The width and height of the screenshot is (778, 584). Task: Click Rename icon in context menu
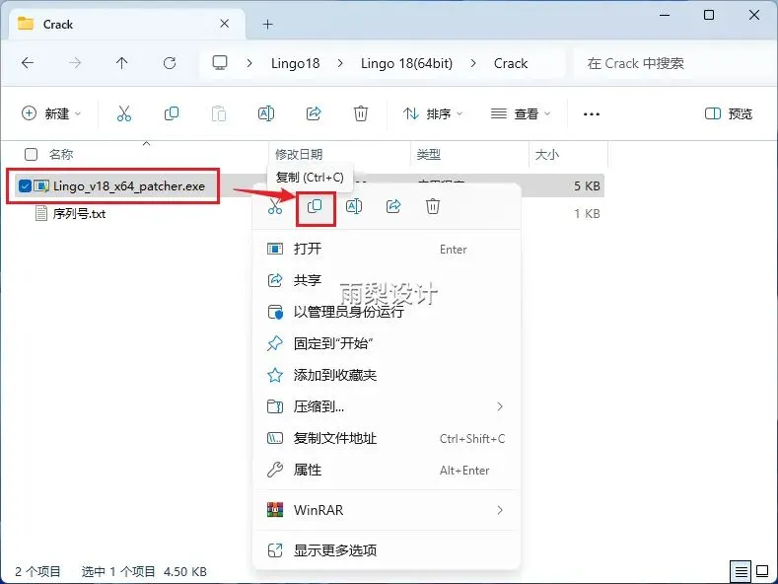pos(354,206)
